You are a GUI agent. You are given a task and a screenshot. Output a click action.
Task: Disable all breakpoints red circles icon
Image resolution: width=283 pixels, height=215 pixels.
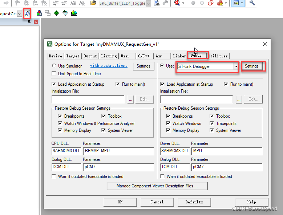tap(211, 3)
